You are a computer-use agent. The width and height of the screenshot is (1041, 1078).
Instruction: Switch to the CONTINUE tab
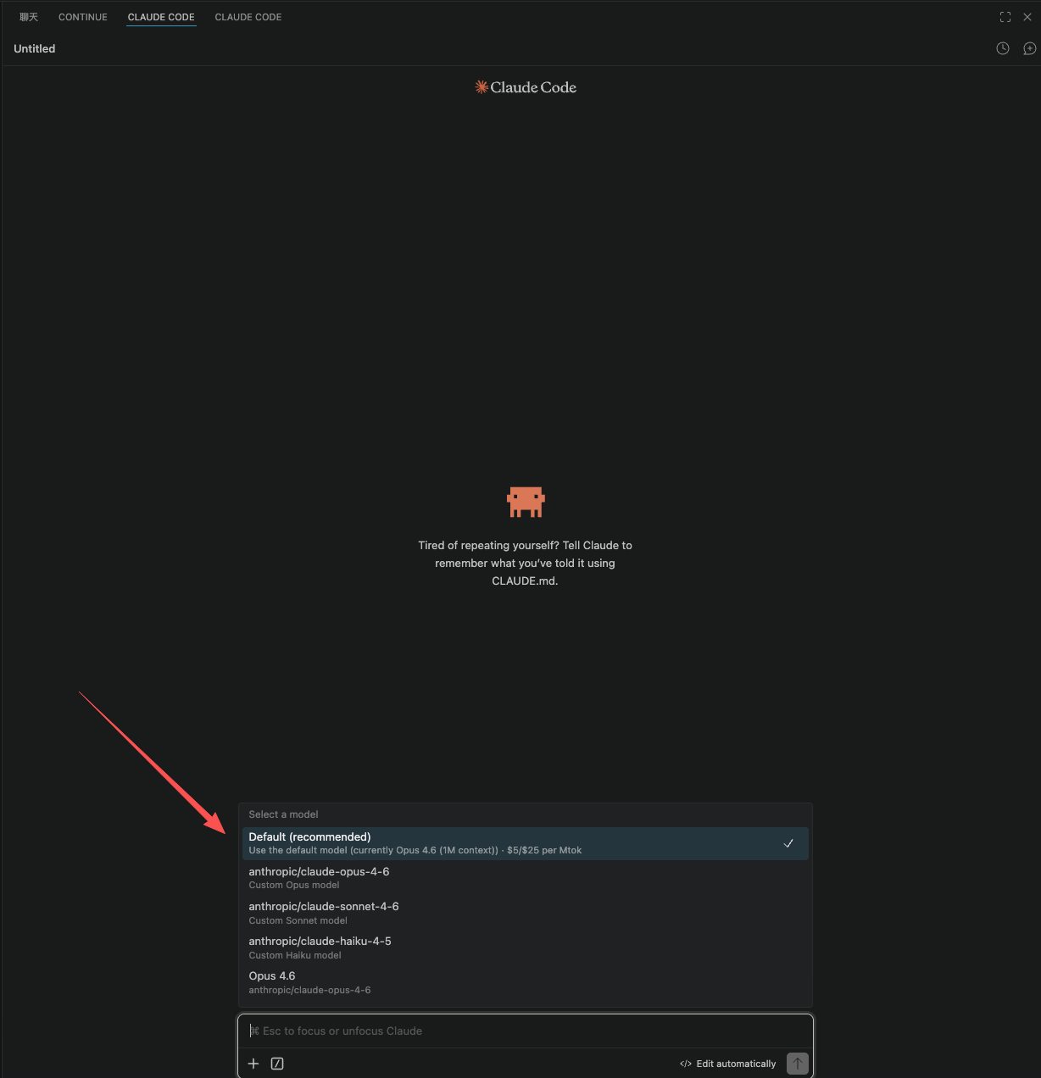pyautogui.click(x=83, y=17)
